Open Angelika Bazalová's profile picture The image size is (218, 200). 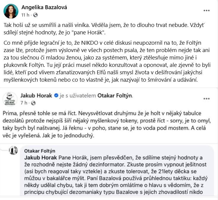click(11, 11)
